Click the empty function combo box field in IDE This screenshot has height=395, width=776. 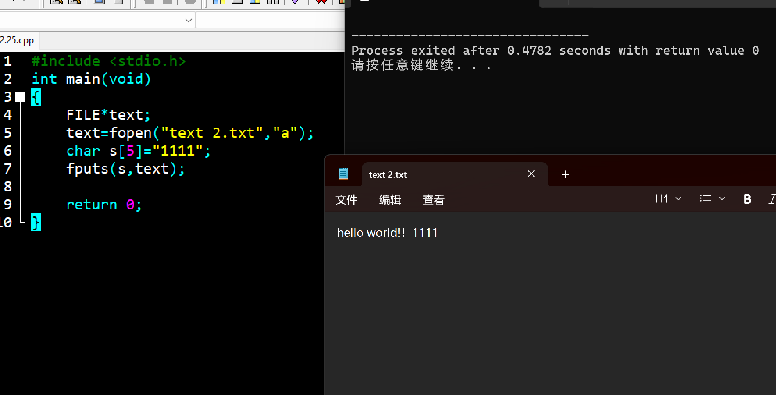(x=270, y=21)
